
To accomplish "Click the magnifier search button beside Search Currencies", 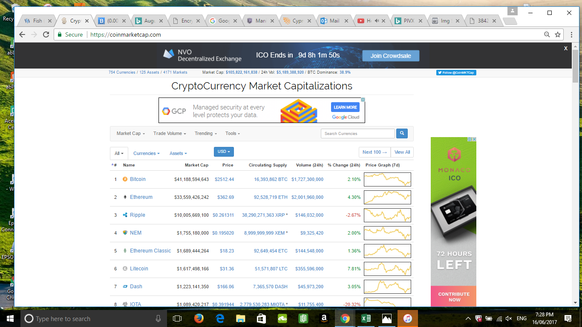I will click(x=402, y=133).
